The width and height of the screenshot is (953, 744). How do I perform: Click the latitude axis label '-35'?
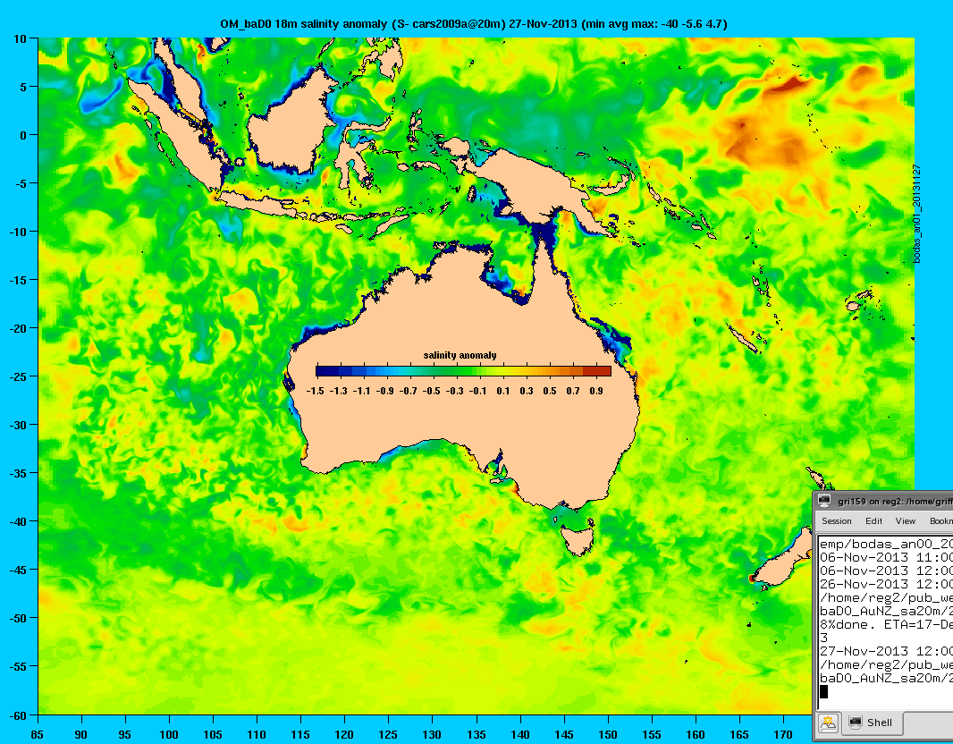pyautogui.click(x=20, y=473)
